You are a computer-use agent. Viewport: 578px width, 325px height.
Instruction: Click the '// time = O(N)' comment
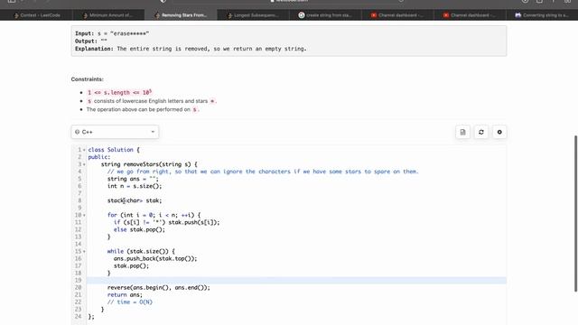[130, 302]
